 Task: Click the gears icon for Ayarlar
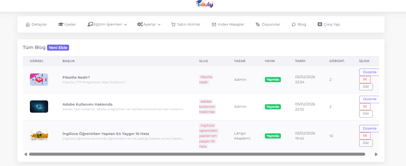click(140, 24)
